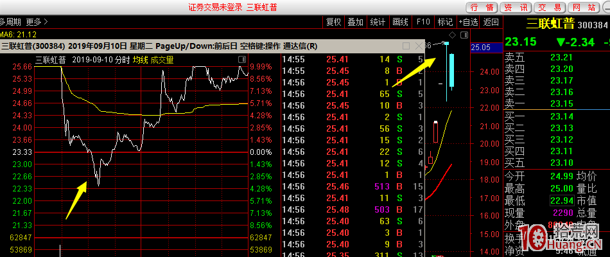The width and height of the screenshot is (610, 257).
Task: Click the 现量 value 2290
Action: point(562,213)
